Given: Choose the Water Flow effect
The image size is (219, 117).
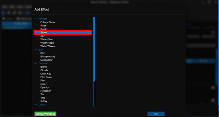Looking at the screenshot, I should (47, 39).
